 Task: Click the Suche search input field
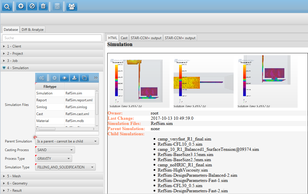click(x=52, y=38)
